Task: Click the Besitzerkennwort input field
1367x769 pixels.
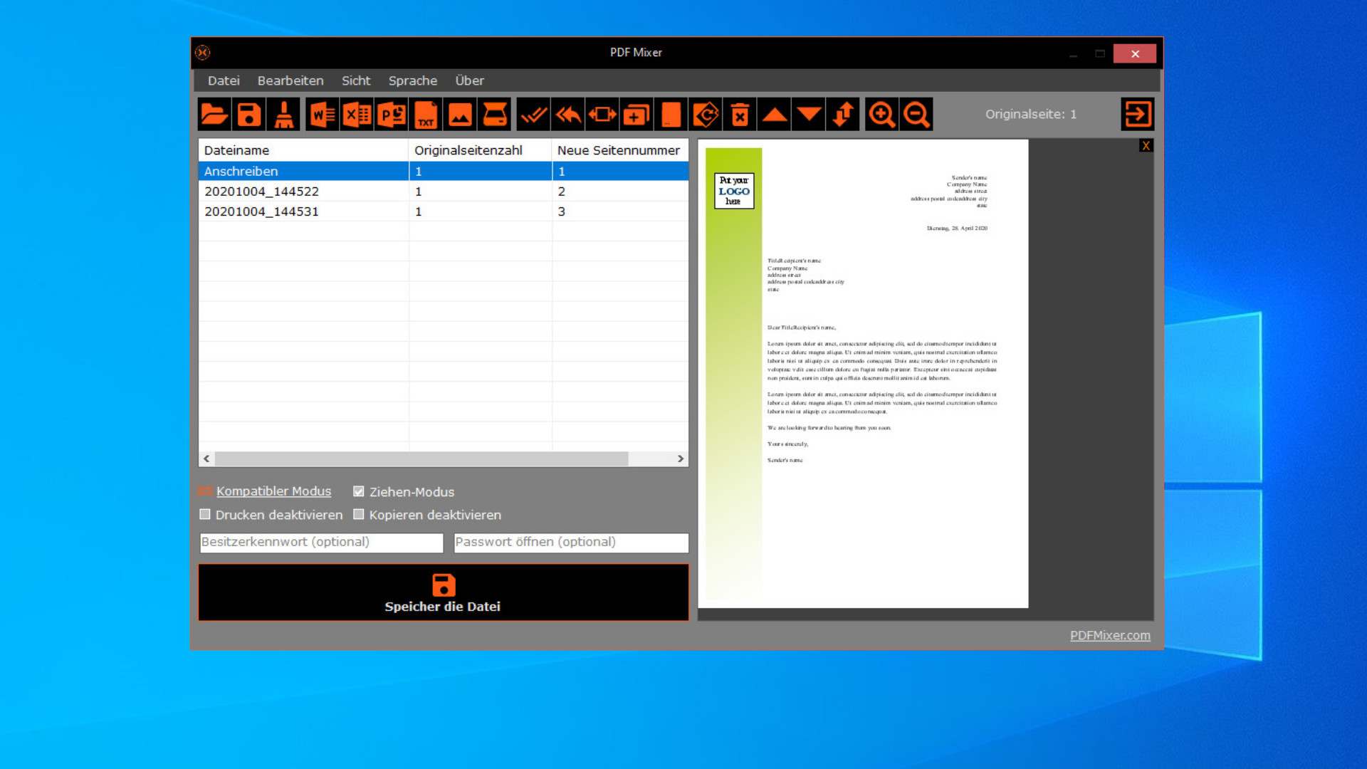Action: pos(321,543)
